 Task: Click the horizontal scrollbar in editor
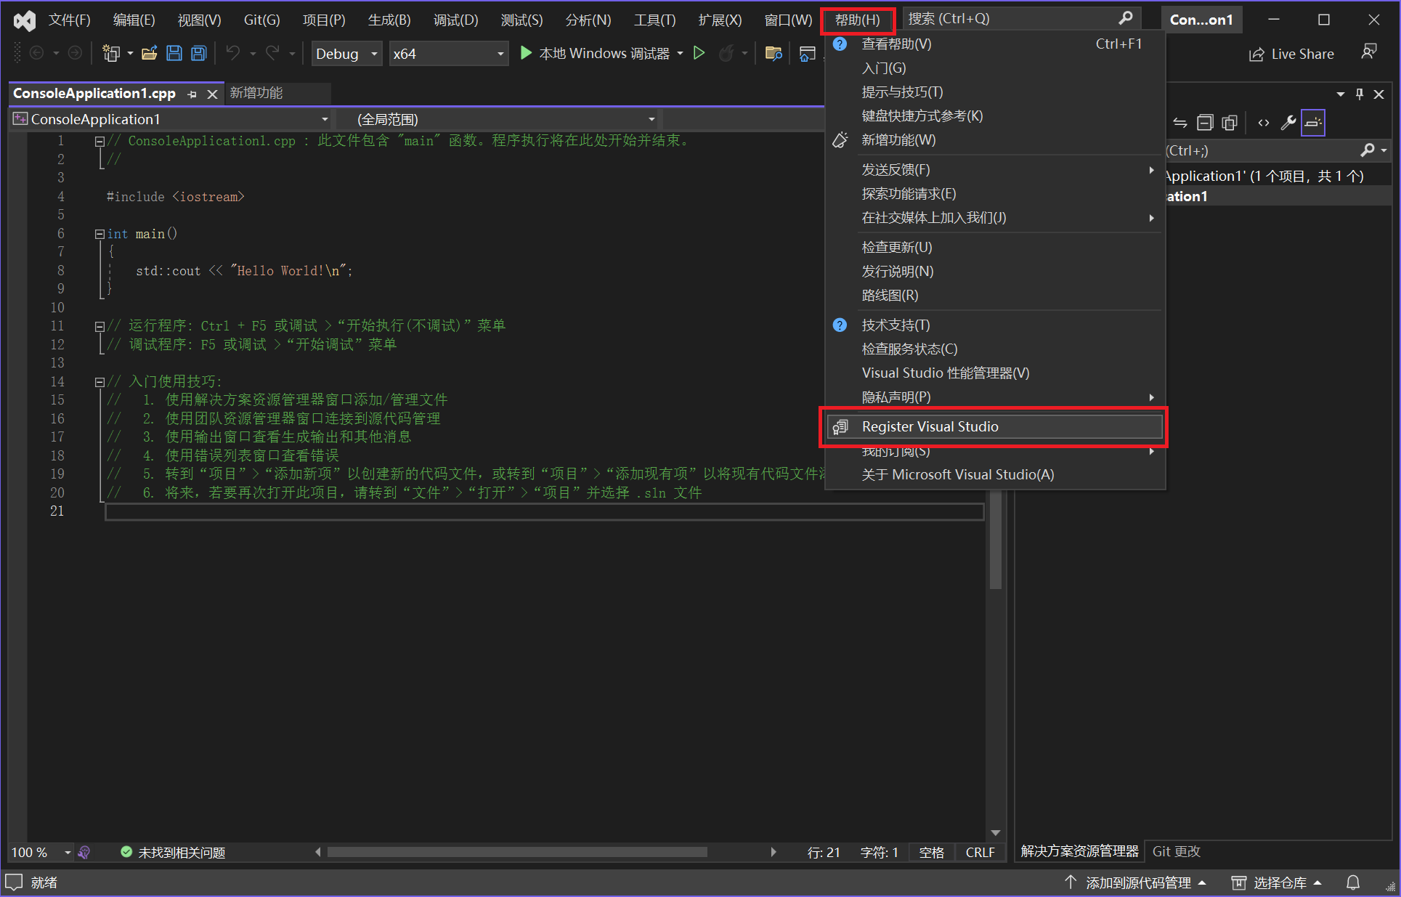[517, 852]
